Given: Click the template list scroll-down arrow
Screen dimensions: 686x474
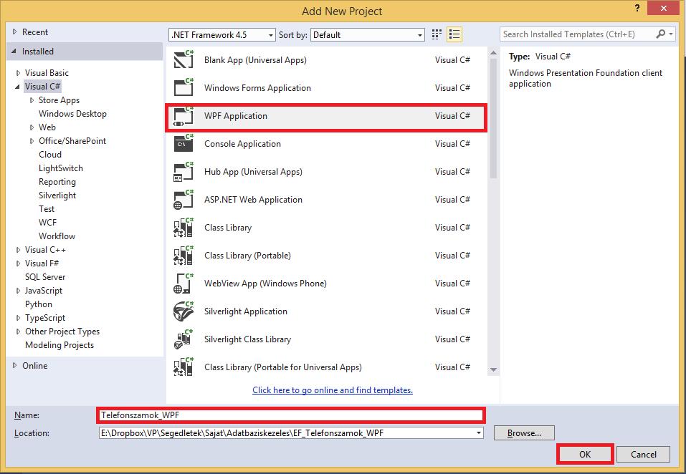Looking at the screenshot, I should pyautogui.click(x=493, y=369).
